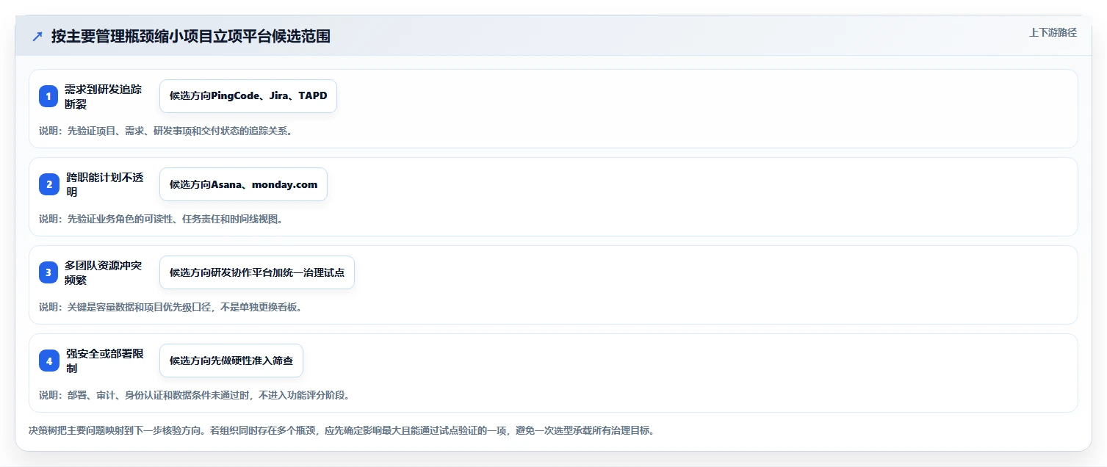Click the note 部署、审计、身份认证和数据条件
Screen dimensions: 1107x467
pyautogui.click(x=194, y=395)
